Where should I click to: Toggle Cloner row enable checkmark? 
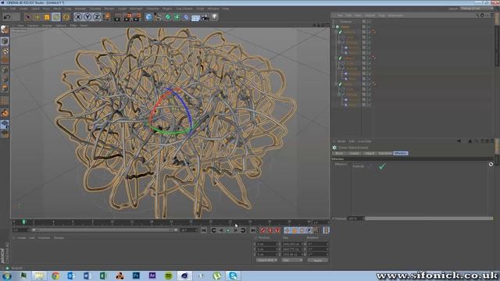point(370,27)
